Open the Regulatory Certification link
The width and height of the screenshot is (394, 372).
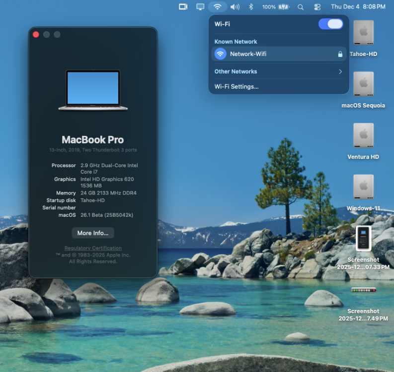coord(93,248)
